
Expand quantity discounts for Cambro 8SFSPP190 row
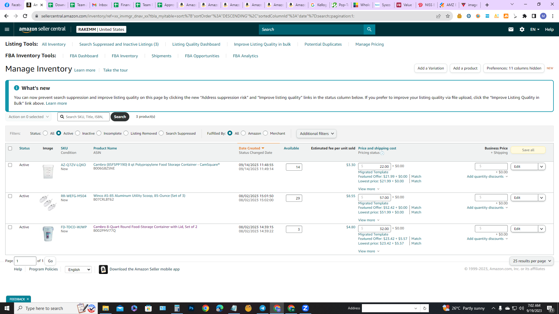pyautogui.click(x=487, y=176)
